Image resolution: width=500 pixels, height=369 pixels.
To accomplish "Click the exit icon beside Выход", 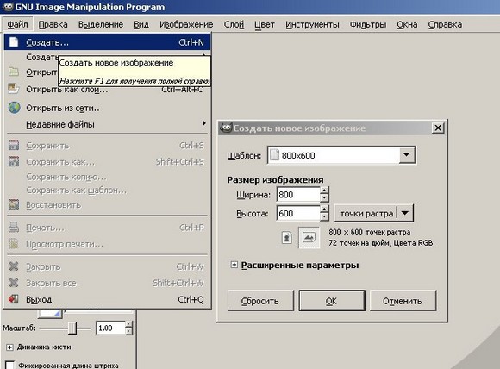I will point(14,299).
